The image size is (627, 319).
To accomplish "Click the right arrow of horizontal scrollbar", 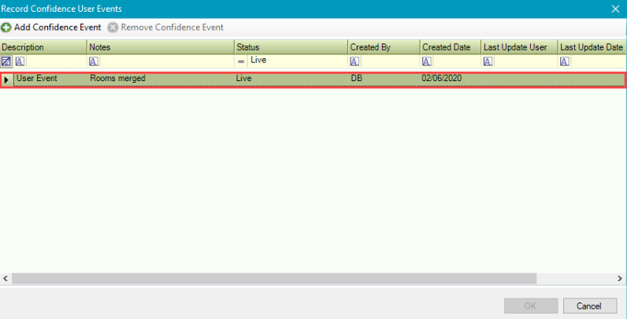I will point(621,278).
